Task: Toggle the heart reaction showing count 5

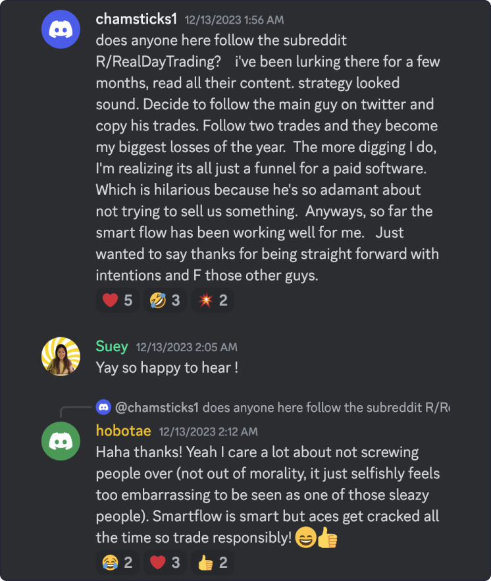Action: point(116,300)
